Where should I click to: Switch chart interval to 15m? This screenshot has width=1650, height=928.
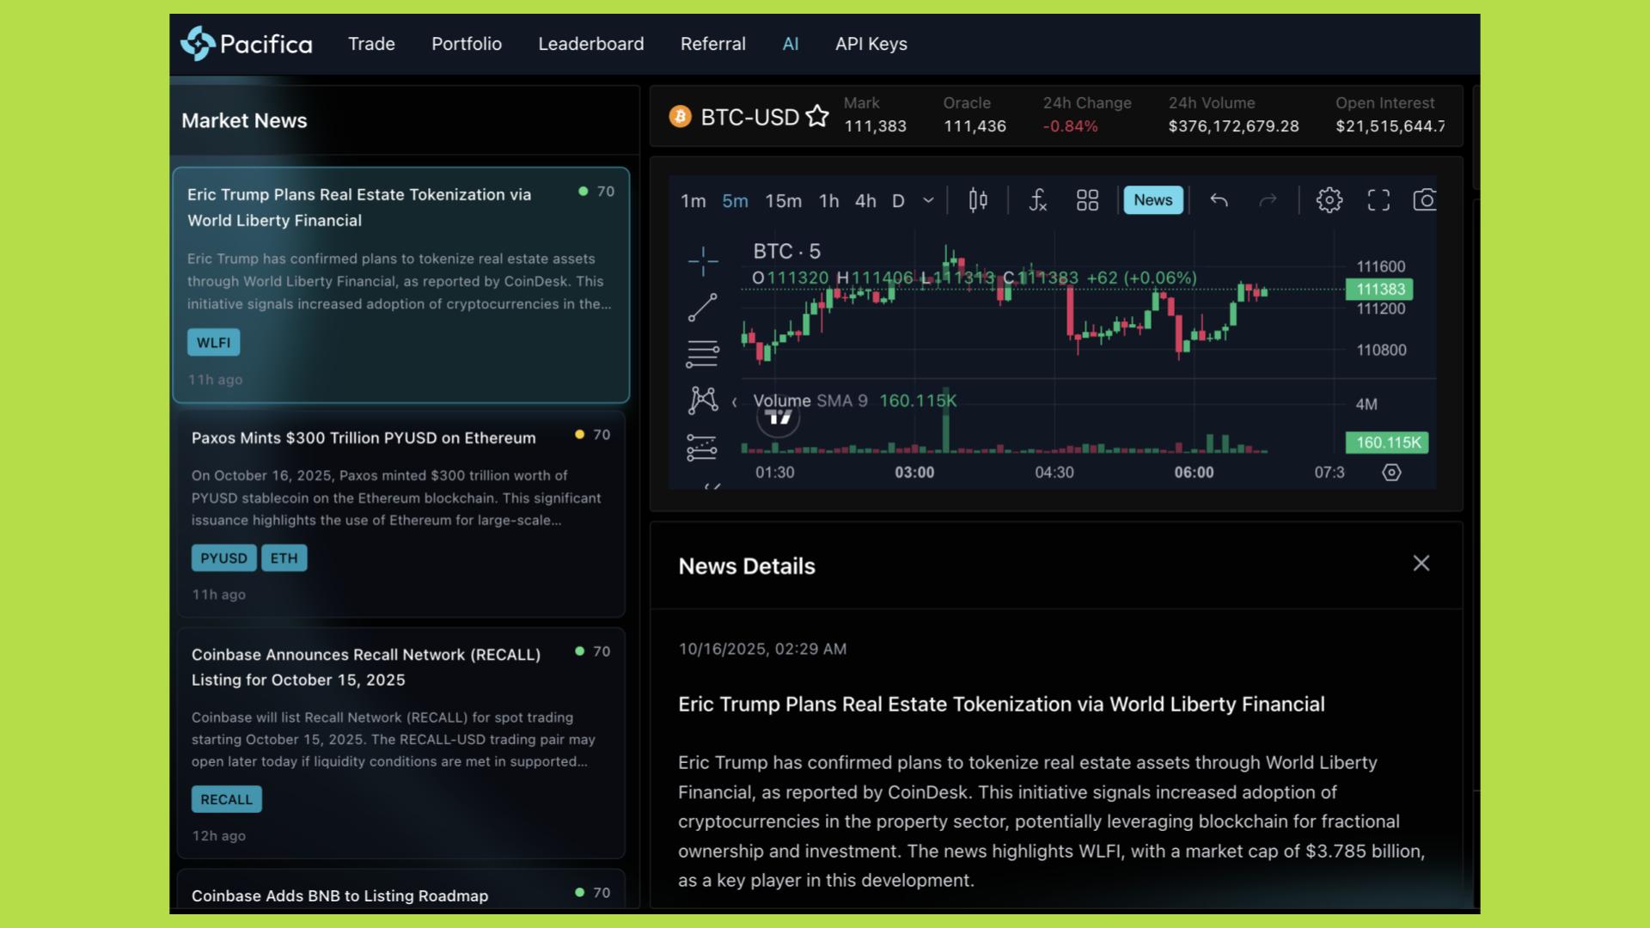tap(783, 201)
